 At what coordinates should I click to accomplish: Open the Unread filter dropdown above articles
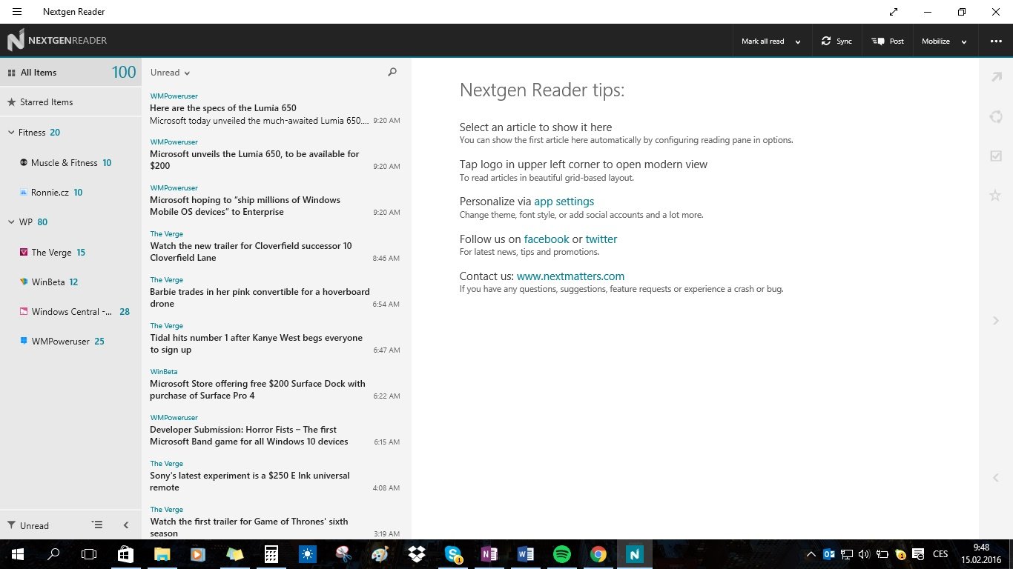click(x=171, y=73)
